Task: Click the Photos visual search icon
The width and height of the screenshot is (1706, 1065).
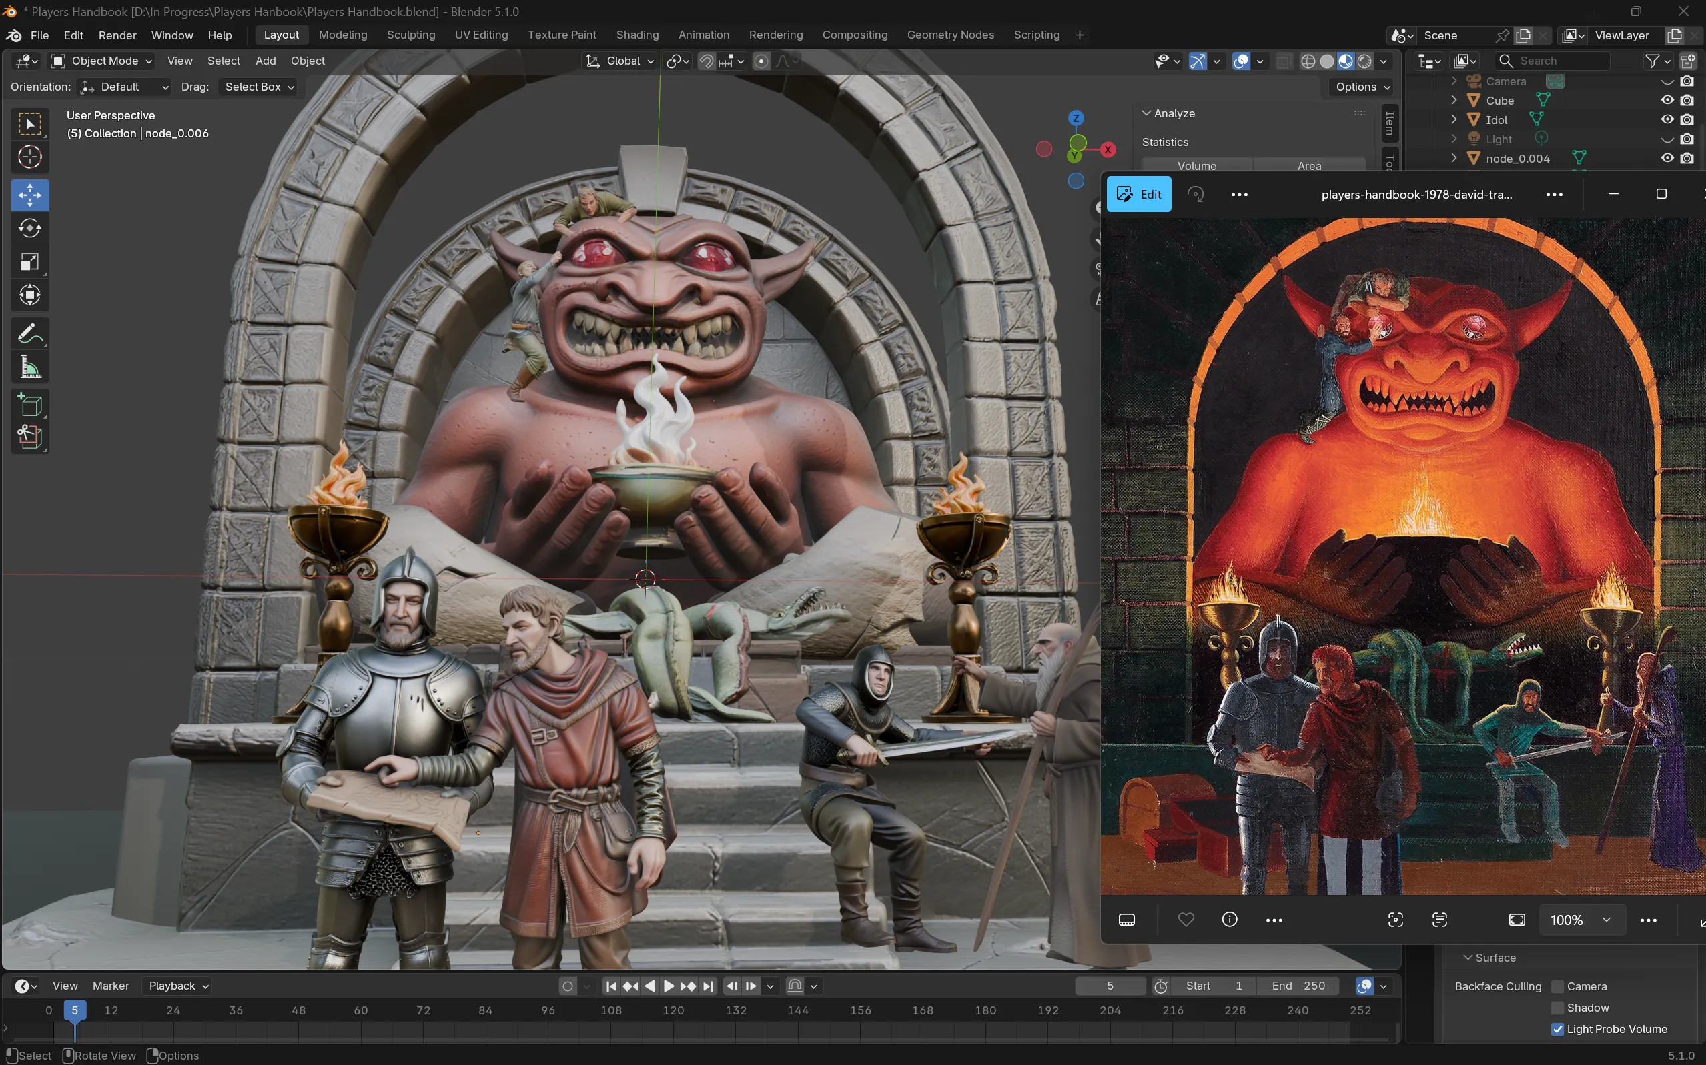Action: coord(1395,919)
